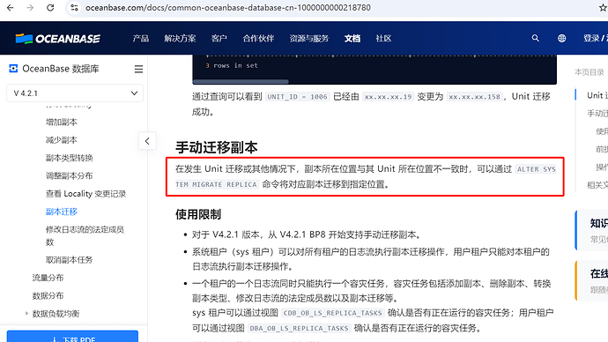
Task: Go back with browser back arrow
Action: click(11, 8)
